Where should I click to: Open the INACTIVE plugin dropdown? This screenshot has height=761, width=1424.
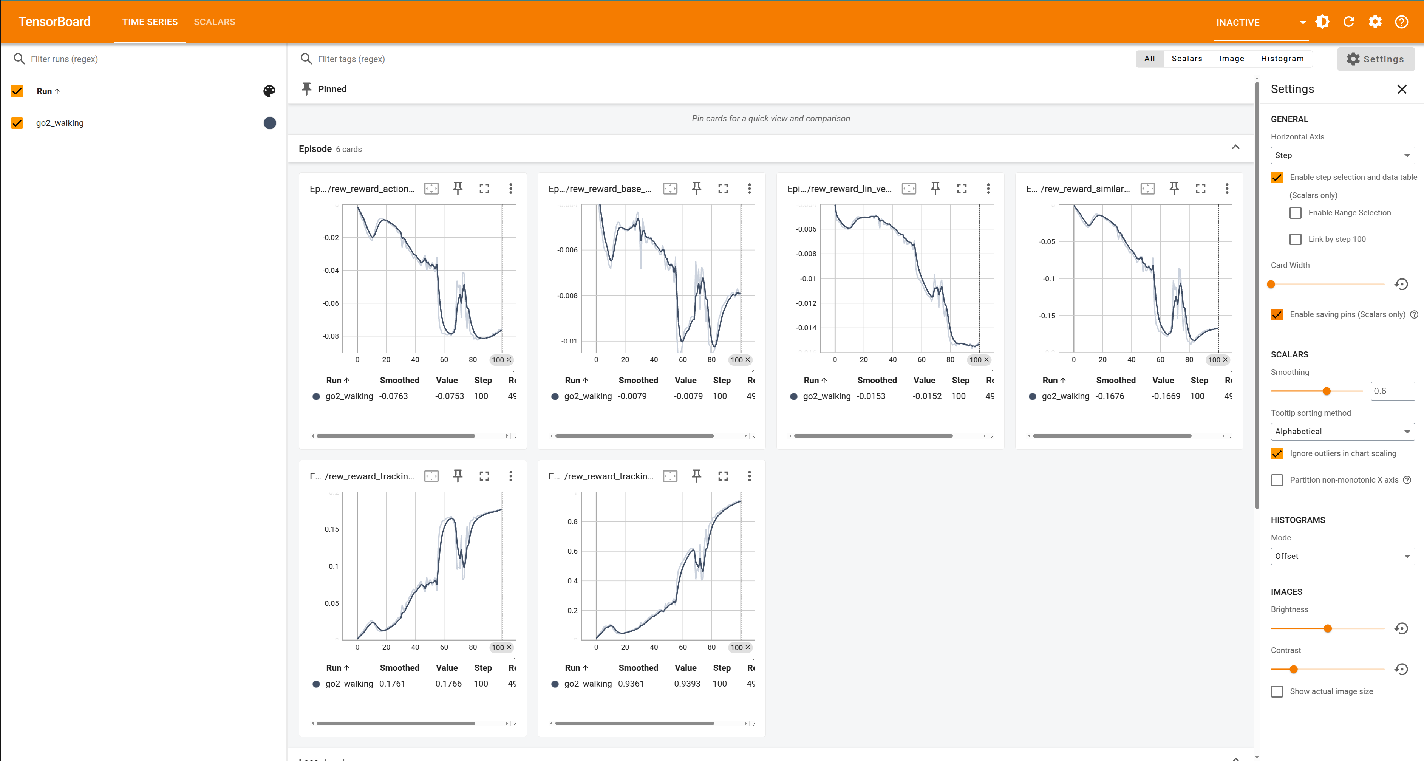(1261, 23)
